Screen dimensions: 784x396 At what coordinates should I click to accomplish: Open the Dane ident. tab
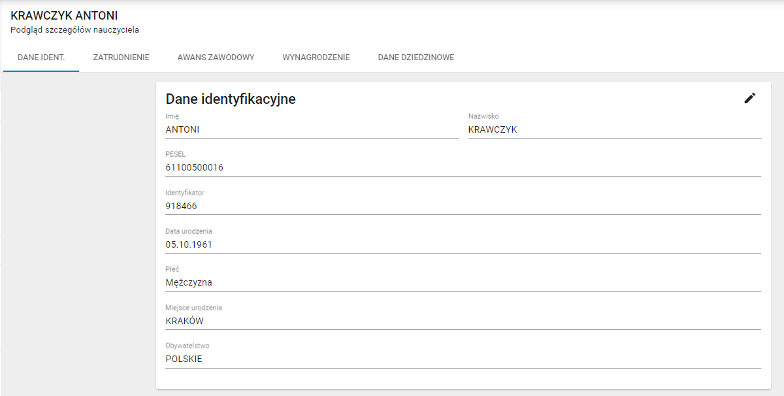tap(41, 58)
